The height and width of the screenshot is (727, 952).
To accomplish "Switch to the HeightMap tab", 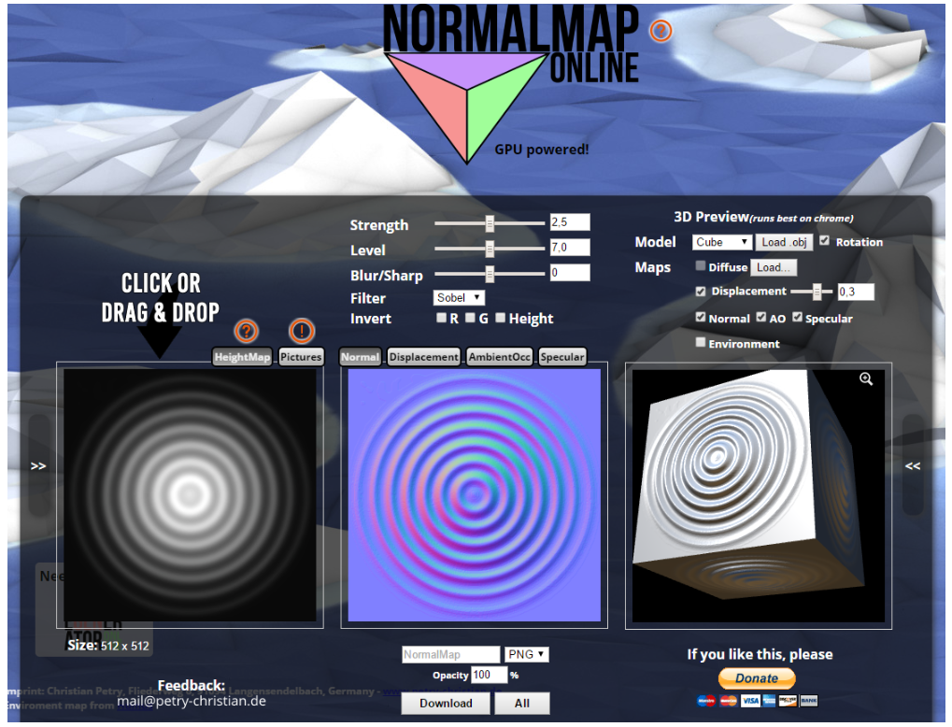I will coord(242,357).
